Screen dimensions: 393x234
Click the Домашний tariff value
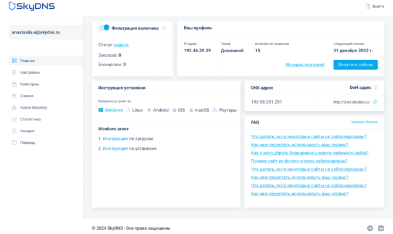coord(232,50)
